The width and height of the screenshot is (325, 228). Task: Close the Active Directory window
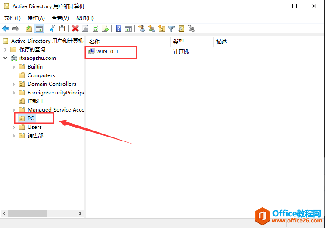click(x=314, y=6)
